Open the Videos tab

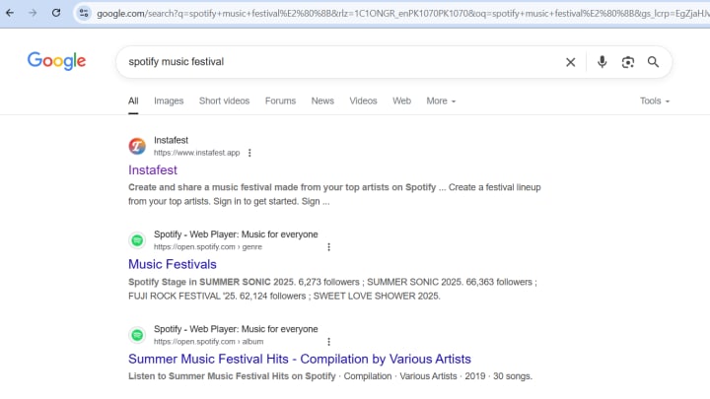[x=363, y=100]
